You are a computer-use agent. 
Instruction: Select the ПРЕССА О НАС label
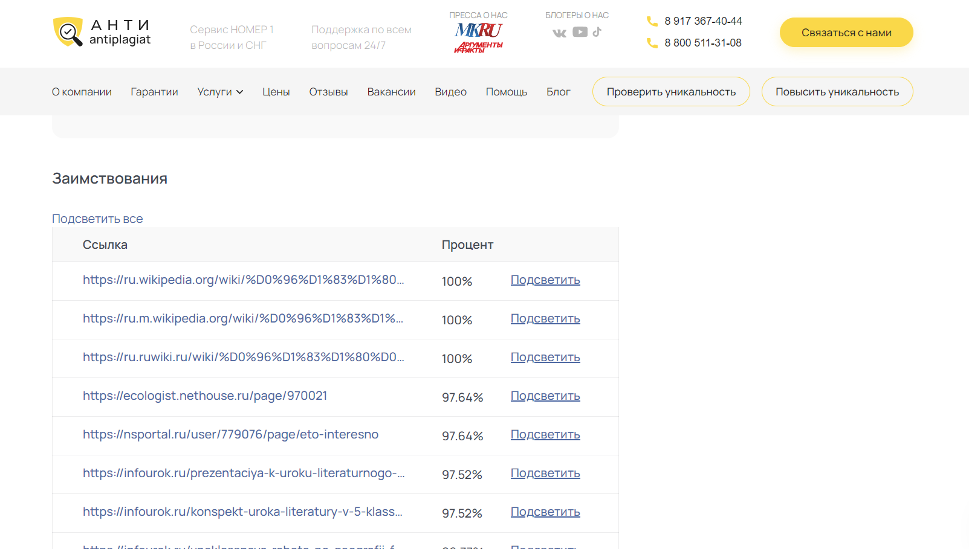478,15
